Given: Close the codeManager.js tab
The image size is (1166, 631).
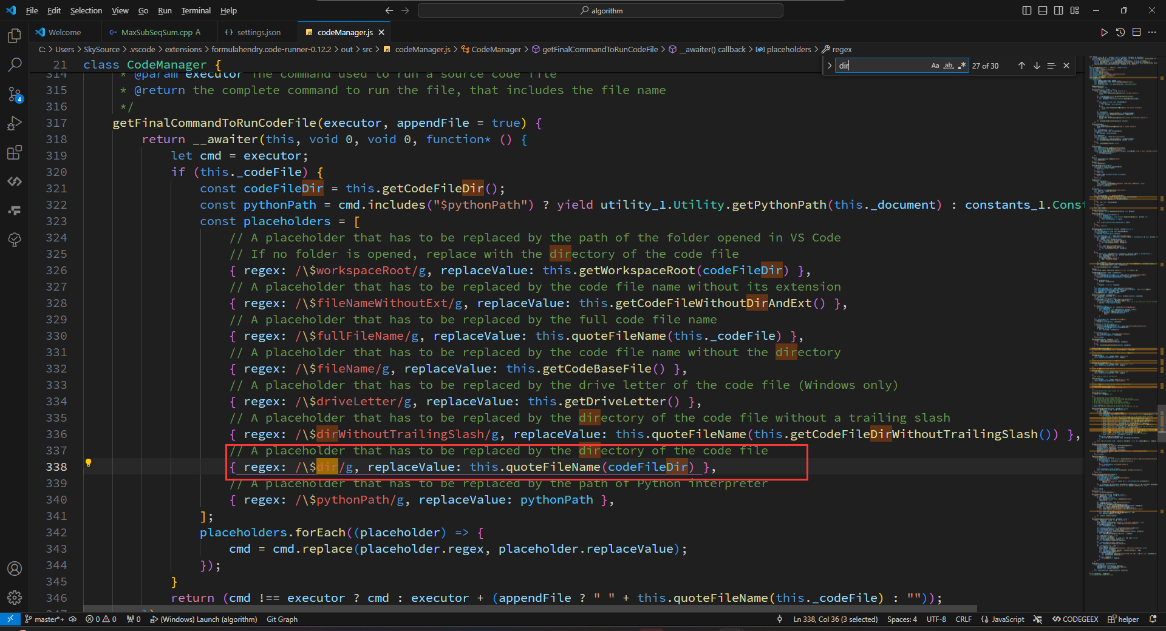Looking at the screenshot, I should [x=381, y=32].
